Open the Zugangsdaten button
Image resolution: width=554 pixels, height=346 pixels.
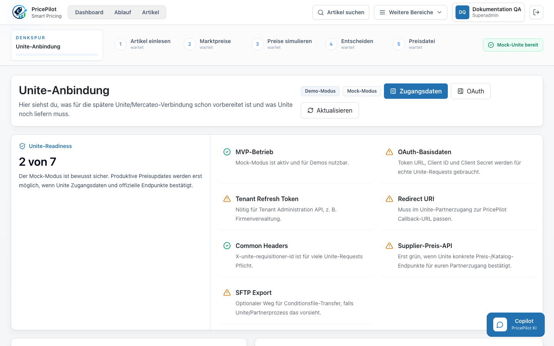point(416,91)
